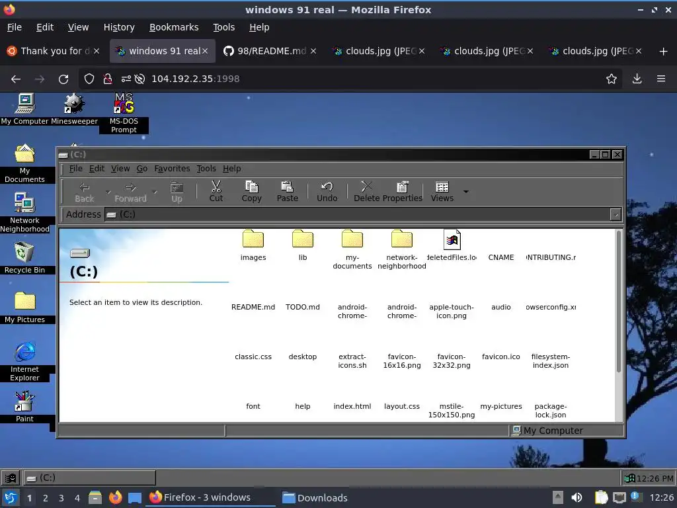
Task: Select the lib folder
Action: 303,245
